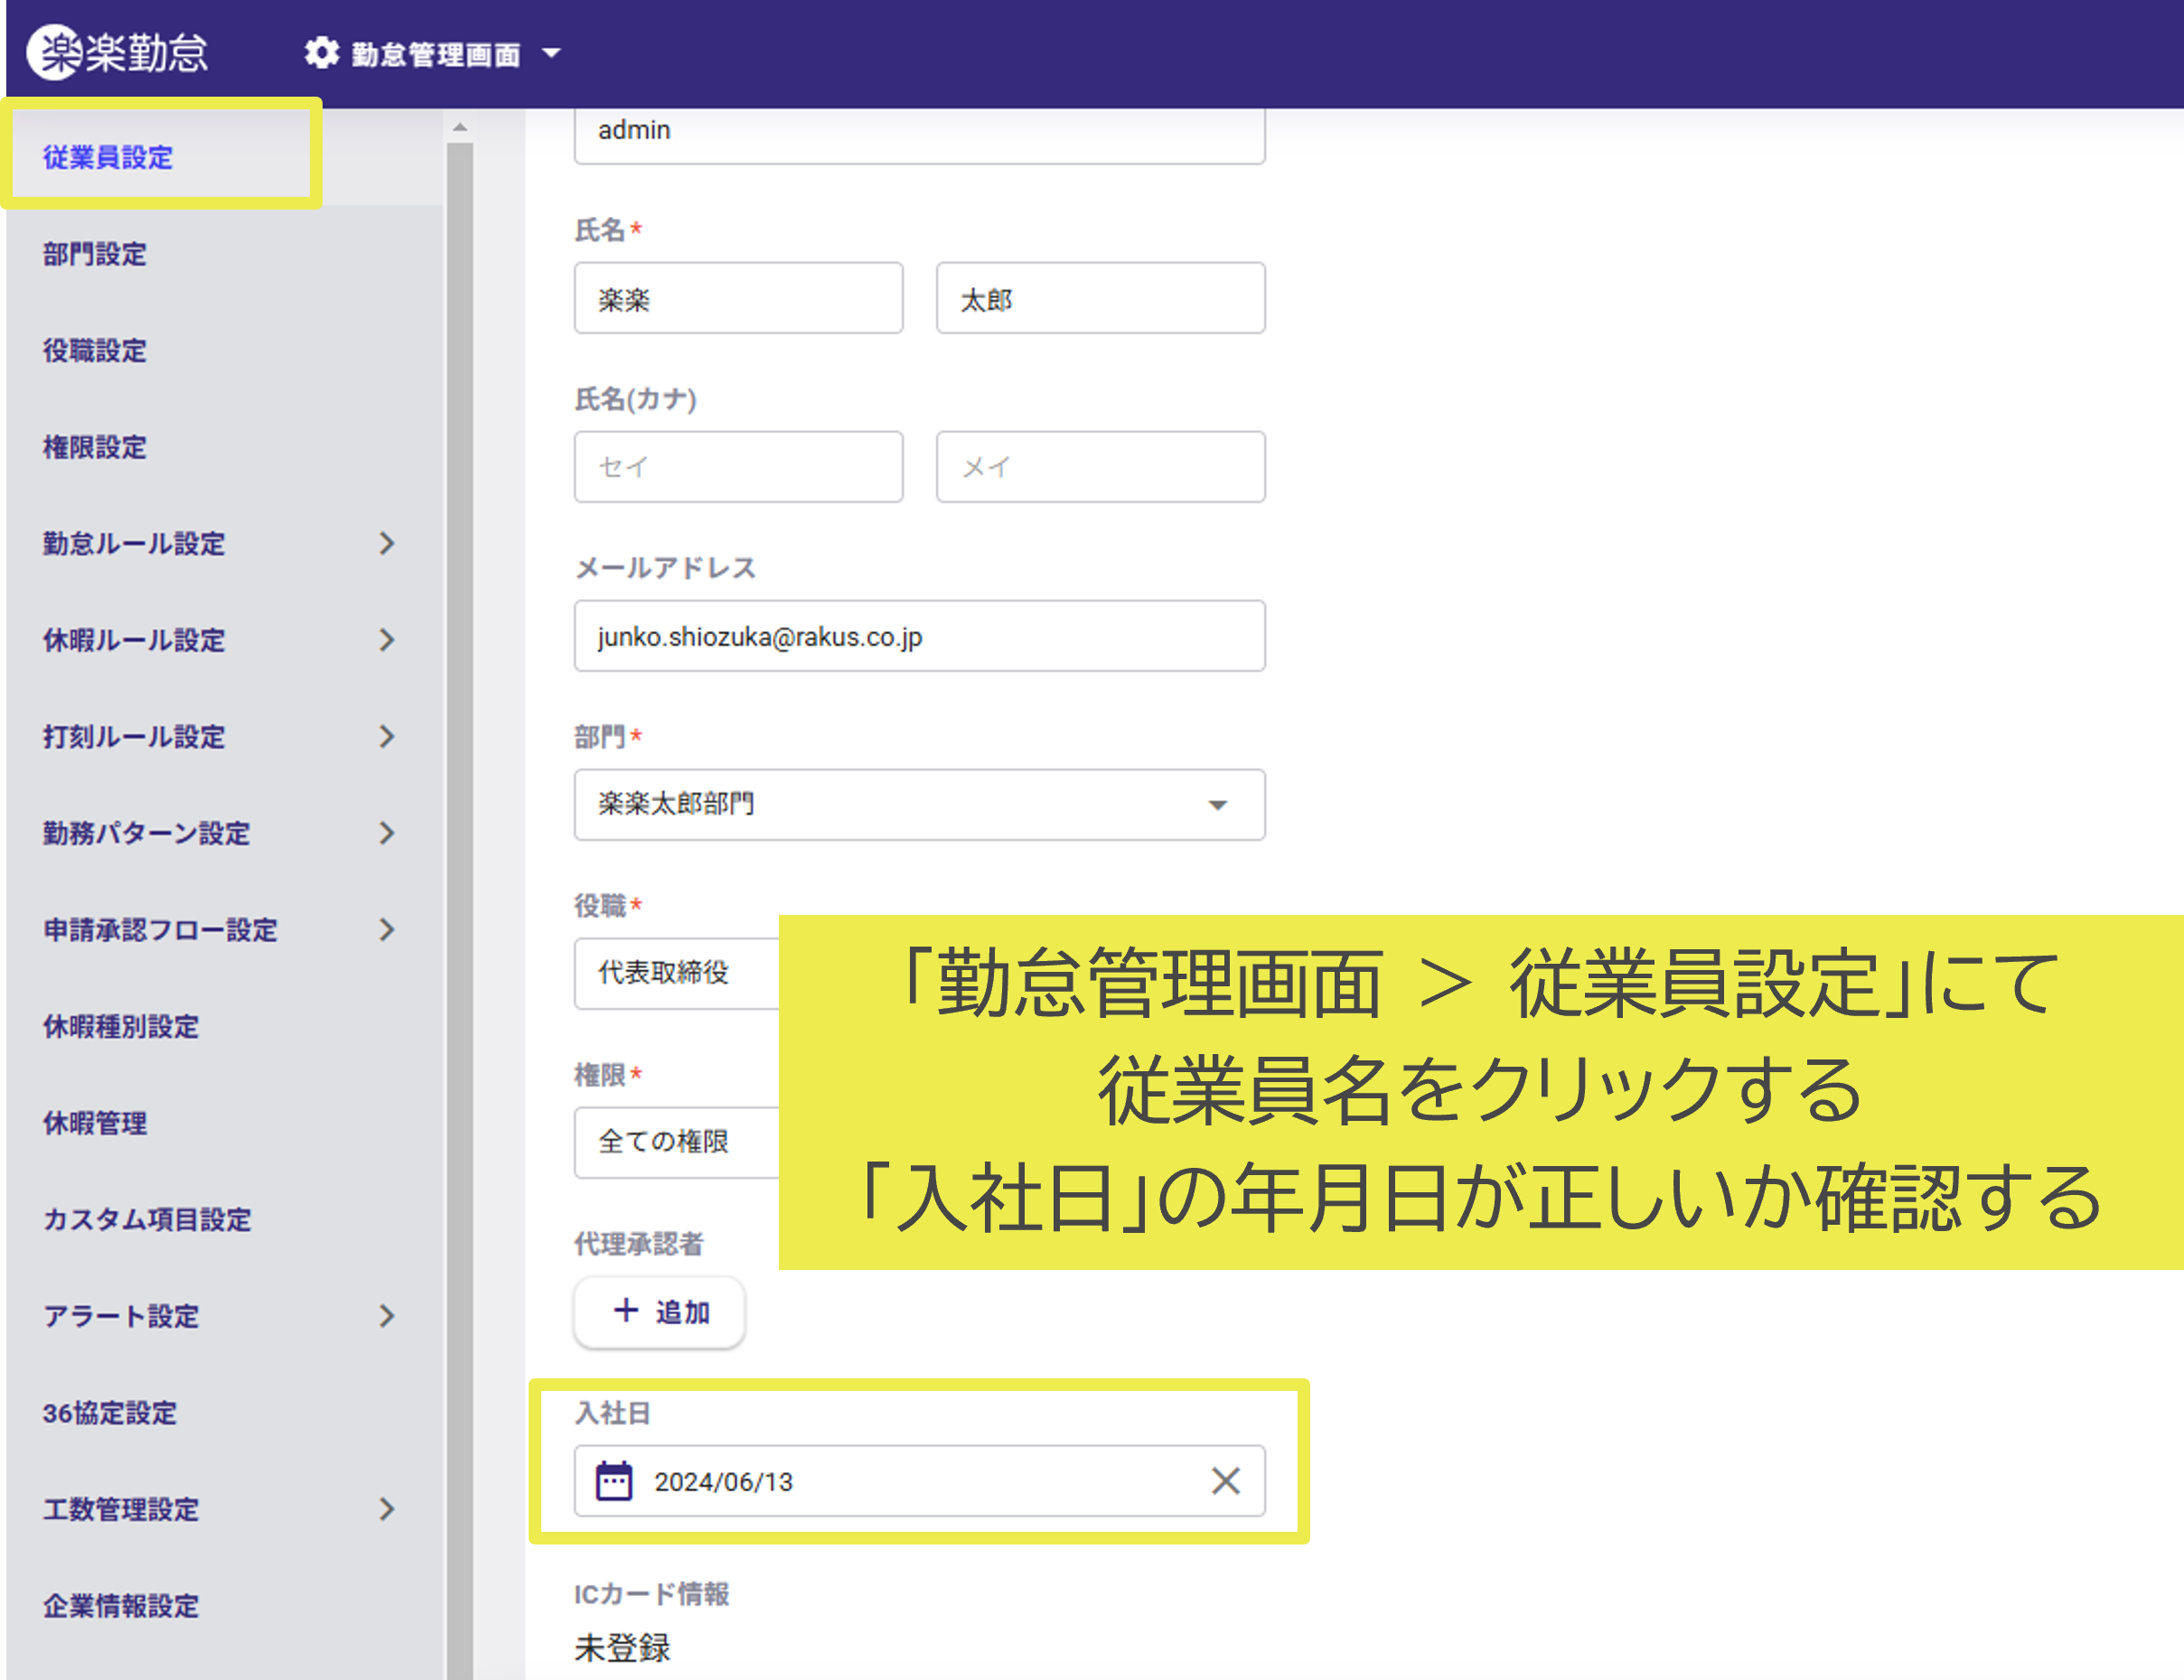Expand 打刻ルール設定 chevron

point(387,736)
